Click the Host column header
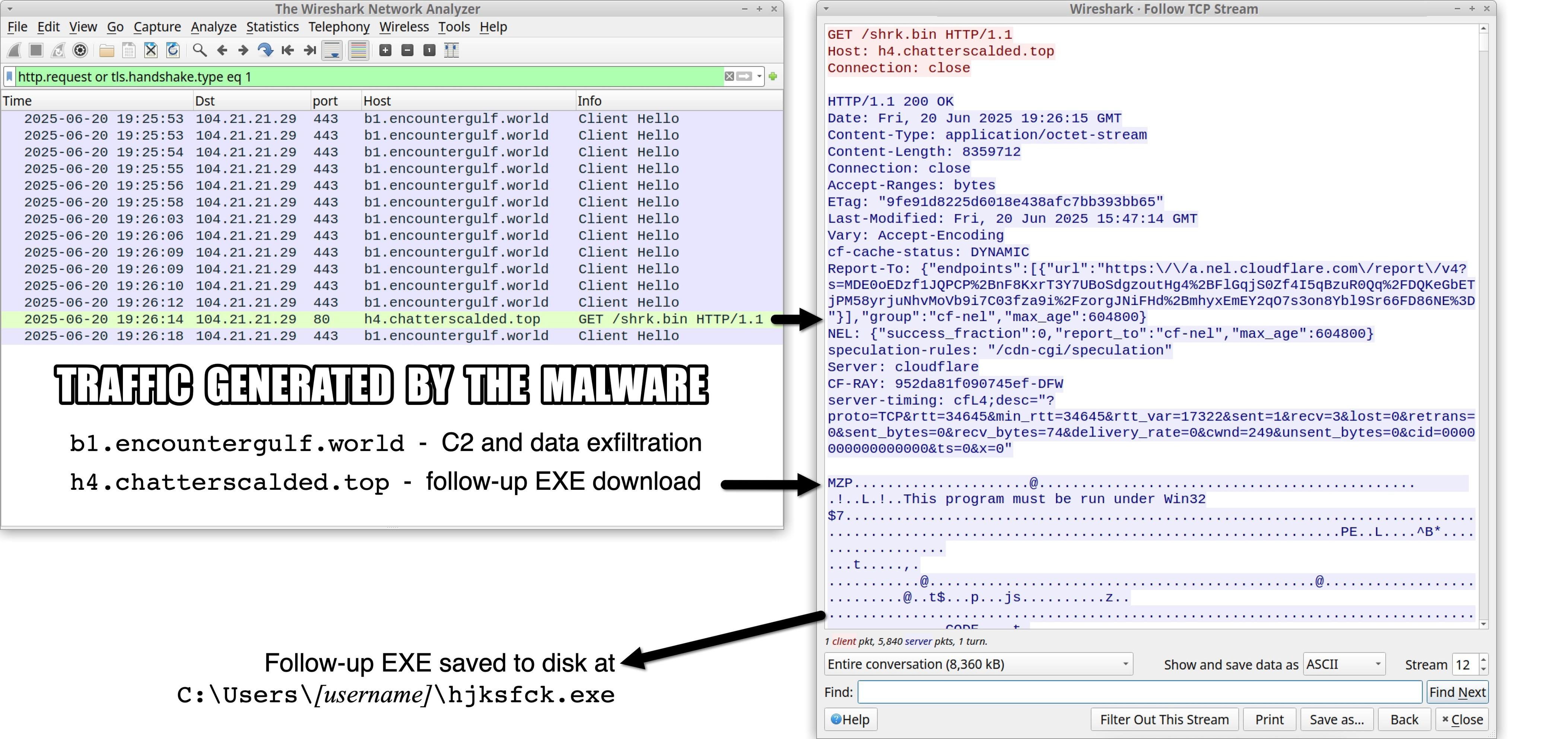The height and width of the screenshot is (739, 1557). 468,101
